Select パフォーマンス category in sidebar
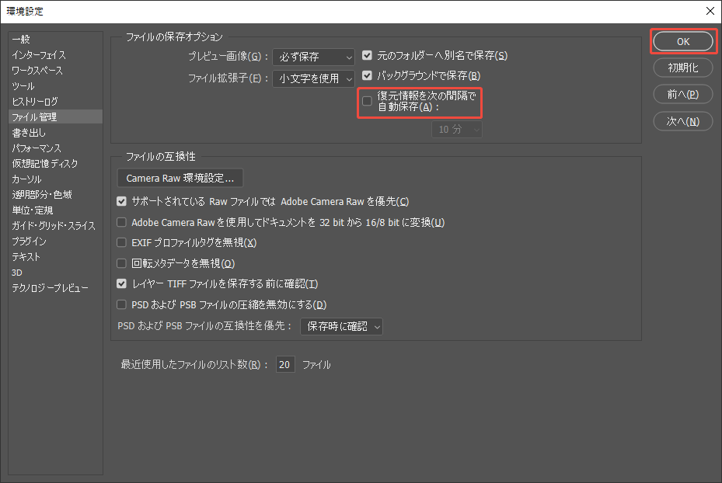 coord(34,148)
